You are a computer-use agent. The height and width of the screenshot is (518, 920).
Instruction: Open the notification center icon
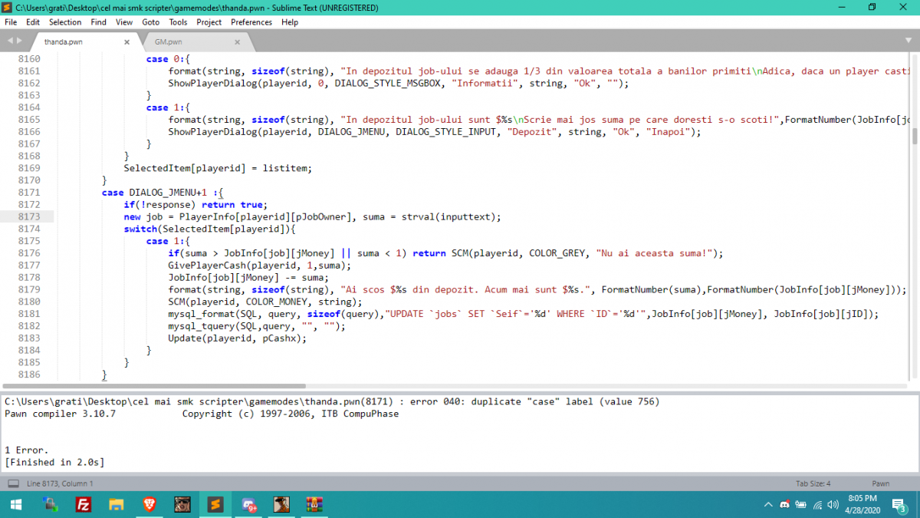pyautogui.click(x=898, y=504)
